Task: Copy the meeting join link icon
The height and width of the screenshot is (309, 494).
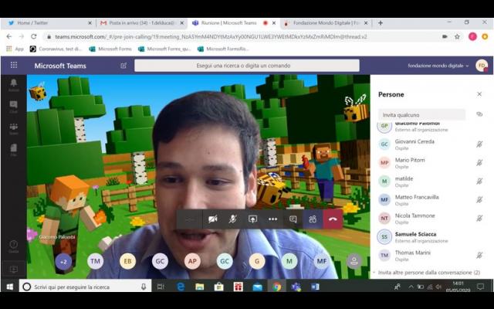Action: (479, 114)
